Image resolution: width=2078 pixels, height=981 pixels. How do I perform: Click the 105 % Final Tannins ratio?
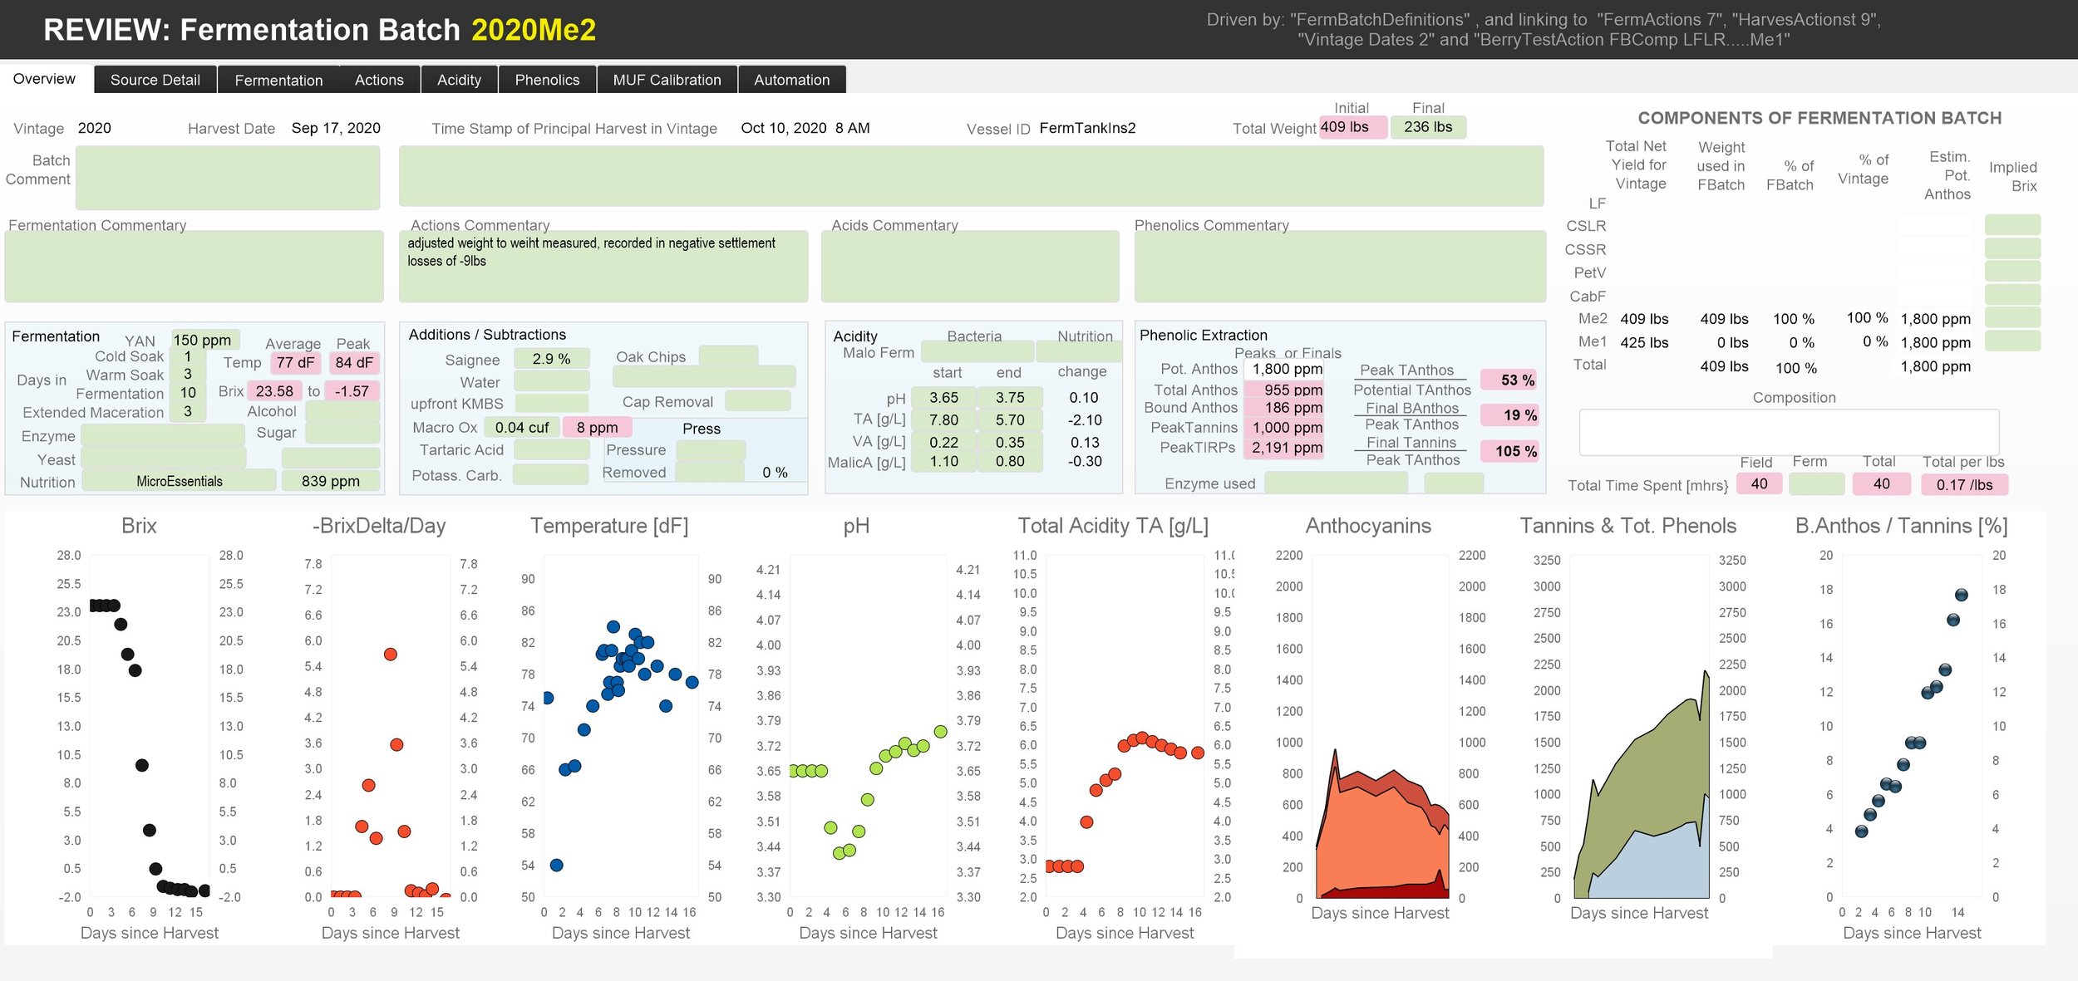(x=1509, y=451)
